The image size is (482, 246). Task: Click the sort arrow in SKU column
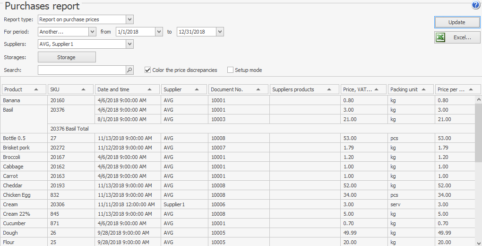click(x=83, y=89)
